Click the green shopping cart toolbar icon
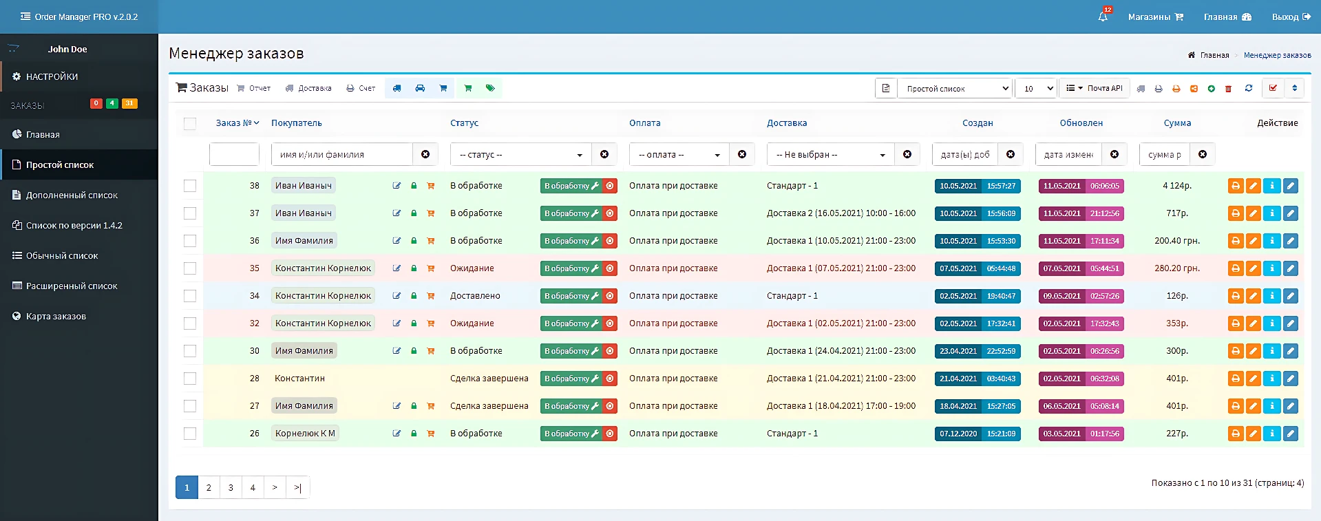Viewport: 1321px width, 521px height. coord(468,88)
